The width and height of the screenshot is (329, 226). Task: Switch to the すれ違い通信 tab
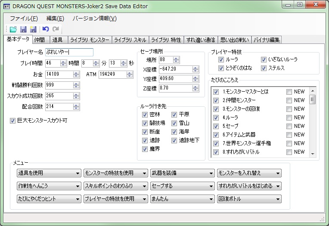[201, 40]
